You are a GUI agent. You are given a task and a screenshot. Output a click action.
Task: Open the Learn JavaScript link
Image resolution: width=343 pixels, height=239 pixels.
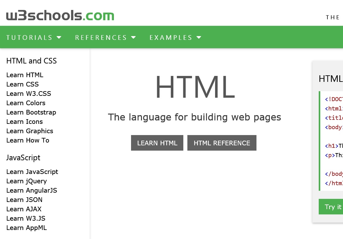[32, 172]
